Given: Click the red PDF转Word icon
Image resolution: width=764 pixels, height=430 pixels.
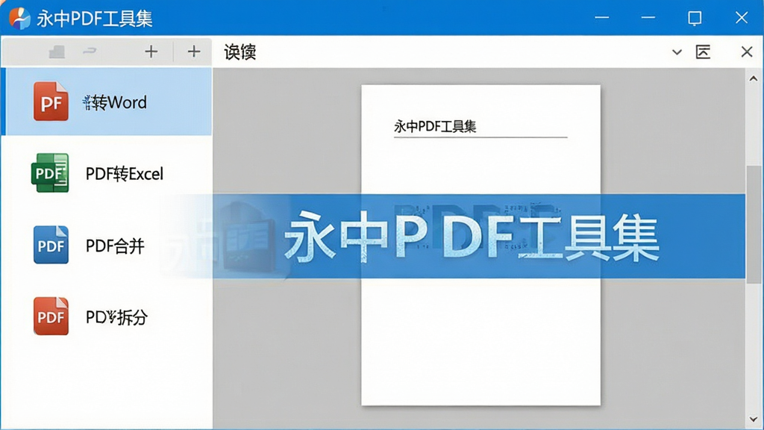Looking at the screenshot, I should point(51,102).
